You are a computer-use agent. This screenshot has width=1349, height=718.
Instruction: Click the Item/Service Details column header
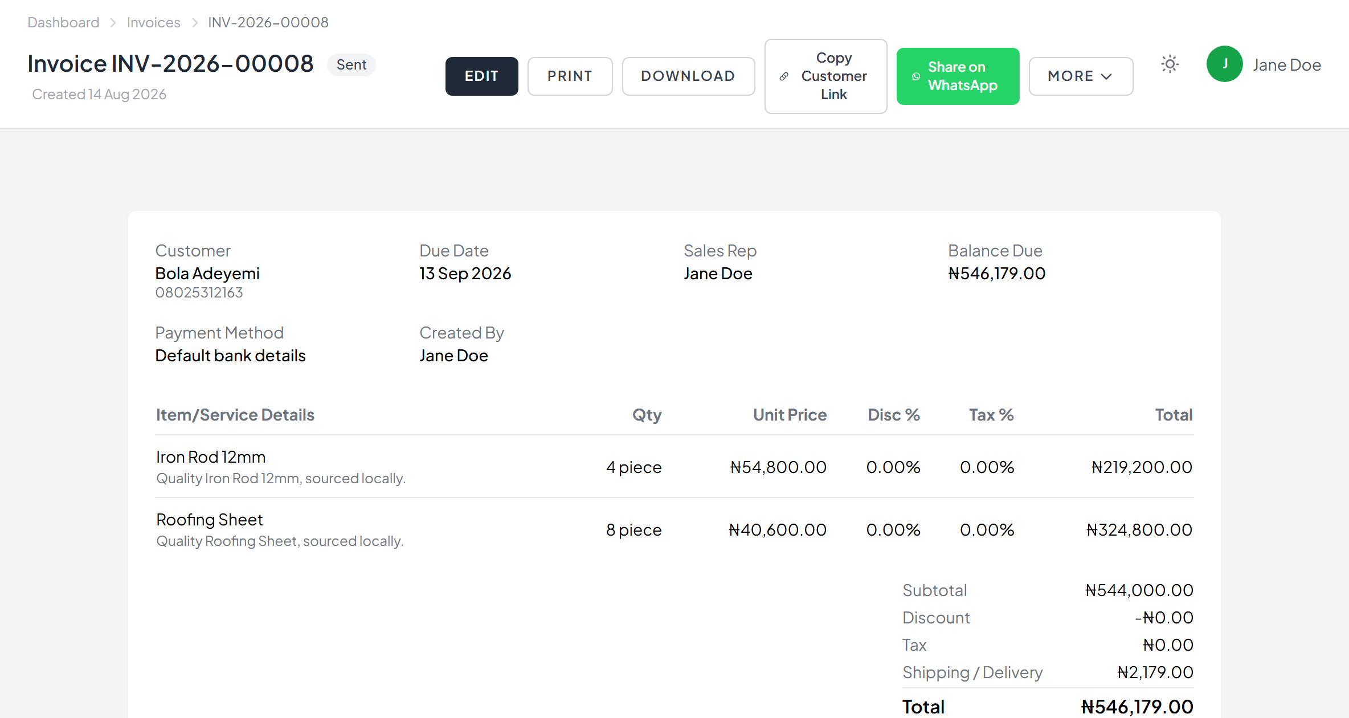(235, 415)
